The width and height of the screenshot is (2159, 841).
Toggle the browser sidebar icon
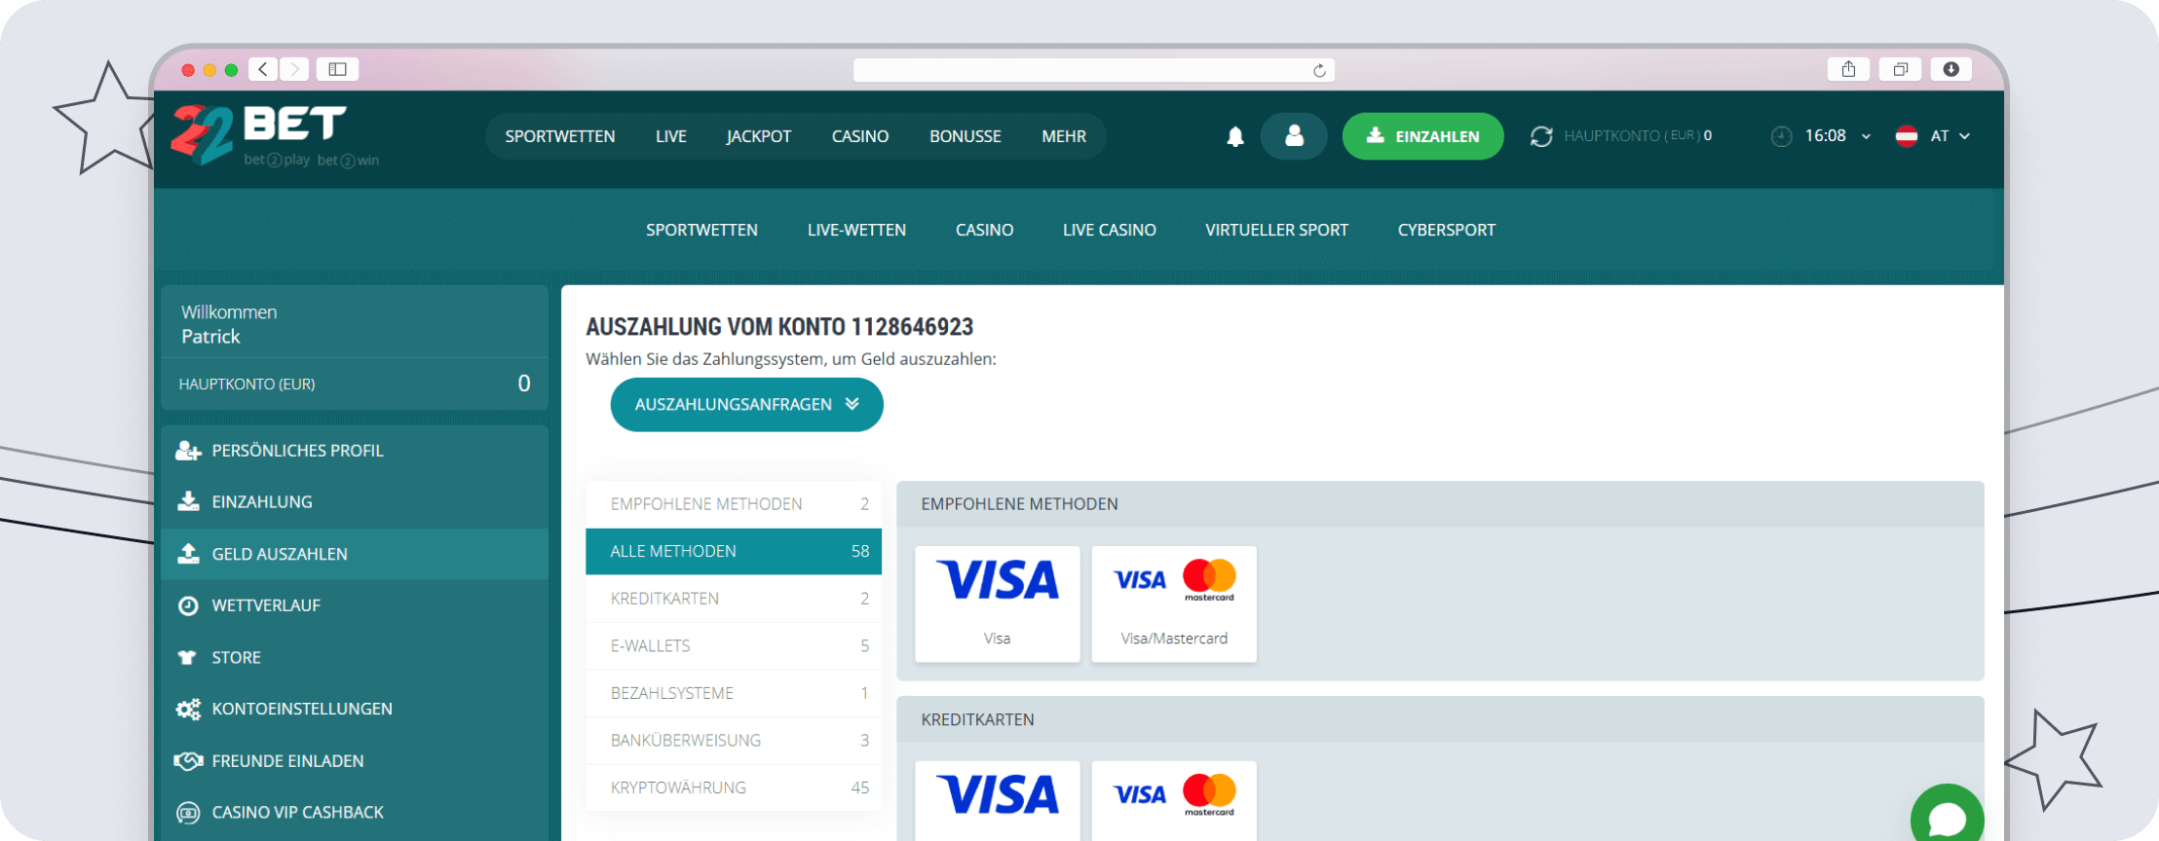(x=337, y=69)
